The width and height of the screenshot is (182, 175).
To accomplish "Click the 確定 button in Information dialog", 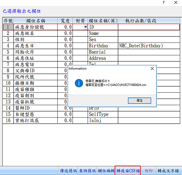I will click(139, 101).
